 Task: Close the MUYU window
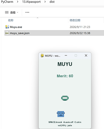(x=86, y=55)
